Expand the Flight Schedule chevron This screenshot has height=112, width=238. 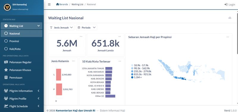[x=38, y=106]
